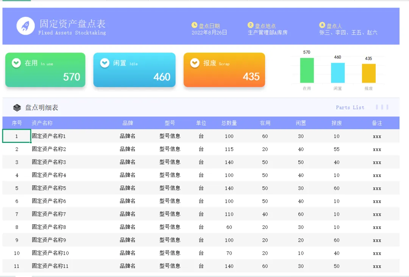The width and height of the screenshot is (409, 277).
Task: Click the 435 data label above chart
Action: pyautogui.click(x=368, y=58)
